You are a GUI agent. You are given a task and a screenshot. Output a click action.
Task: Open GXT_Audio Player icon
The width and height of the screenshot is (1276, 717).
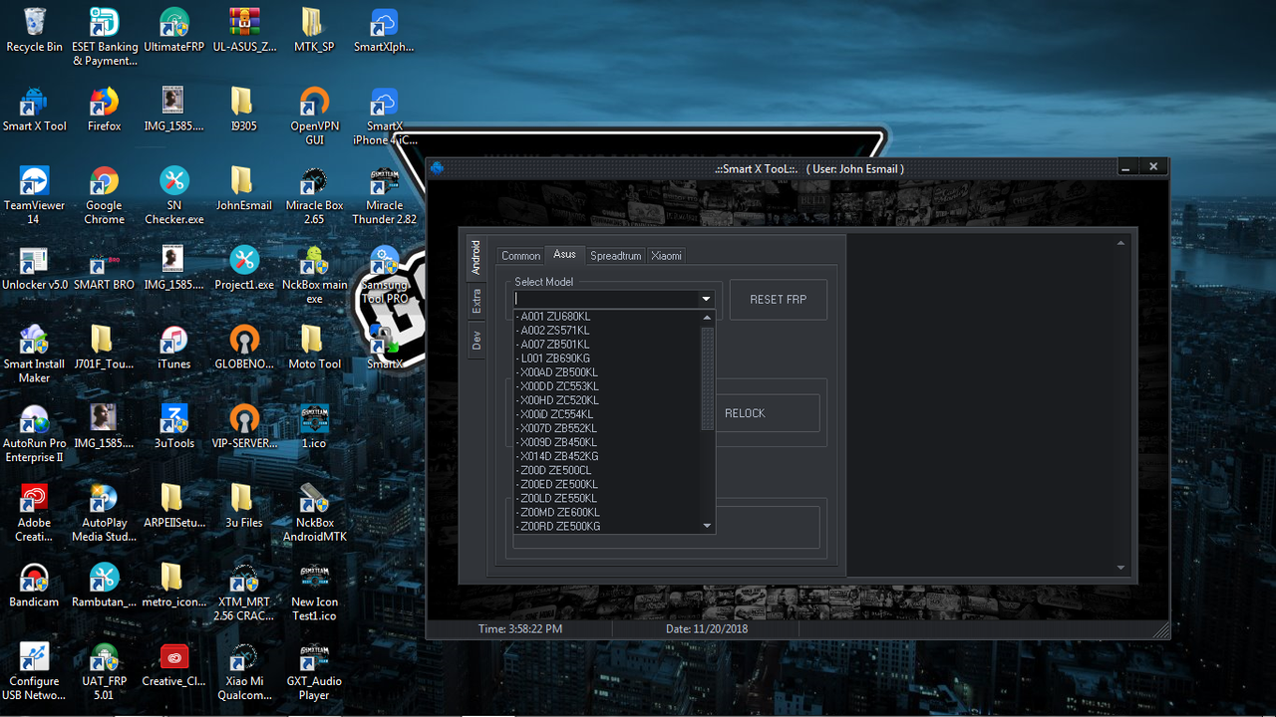[314, 672]
